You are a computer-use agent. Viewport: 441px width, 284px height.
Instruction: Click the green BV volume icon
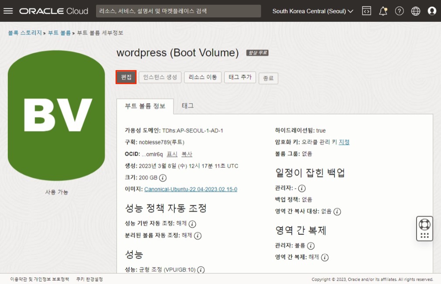(57, 115)
